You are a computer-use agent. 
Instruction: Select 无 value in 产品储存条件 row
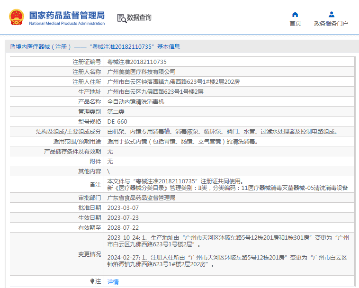(110, 152)
